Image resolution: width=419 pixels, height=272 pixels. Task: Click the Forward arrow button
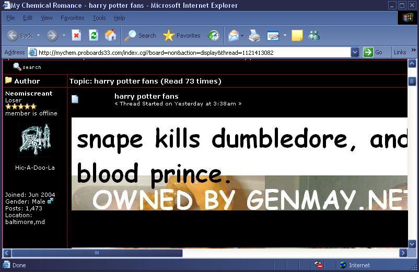coord(52,36)
